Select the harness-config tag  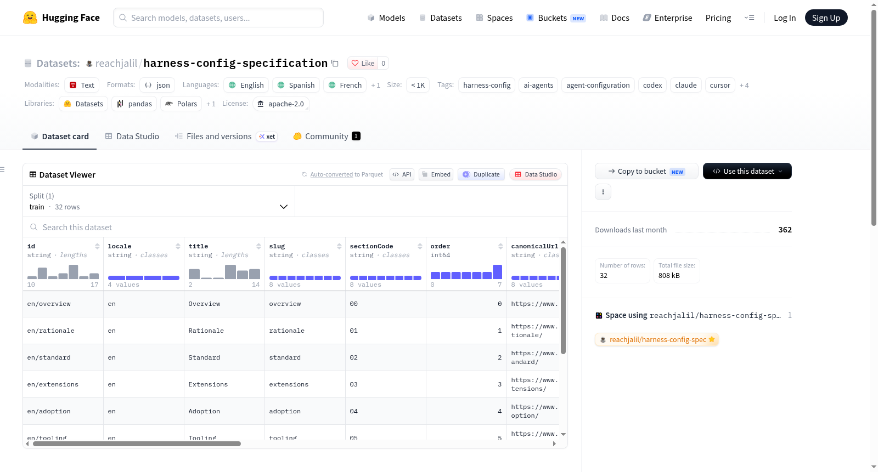pos(487,85)
